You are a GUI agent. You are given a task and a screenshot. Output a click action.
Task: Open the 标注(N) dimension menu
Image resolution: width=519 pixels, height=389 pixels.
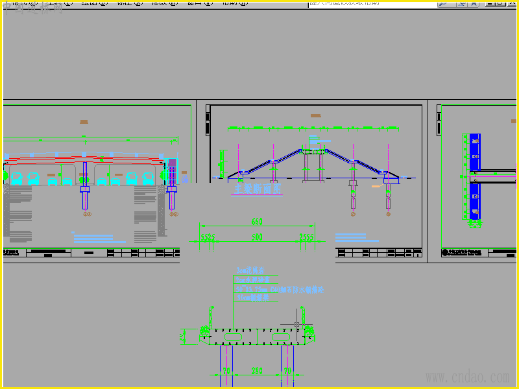130,3
